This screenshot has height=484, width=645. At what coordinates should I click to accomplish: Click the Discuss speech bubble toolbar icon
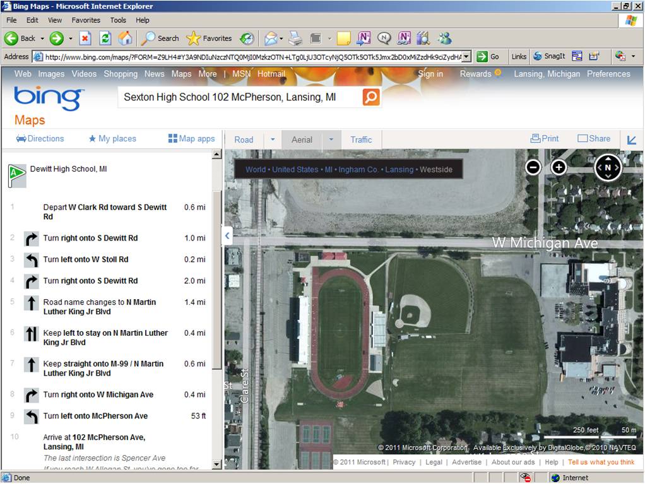point(384,38)
